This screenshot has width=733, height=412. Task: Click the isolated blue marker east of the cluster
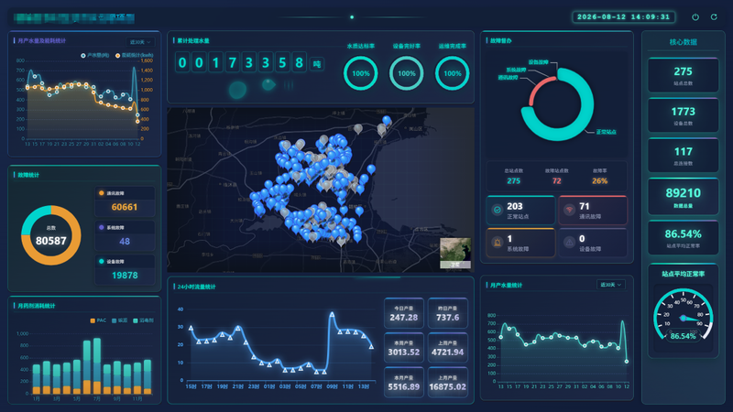(371, 169)
